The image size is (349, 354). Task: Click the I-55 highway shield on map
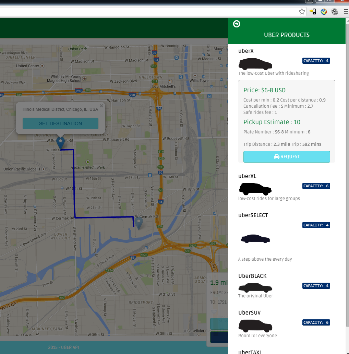tap(133, 257)
